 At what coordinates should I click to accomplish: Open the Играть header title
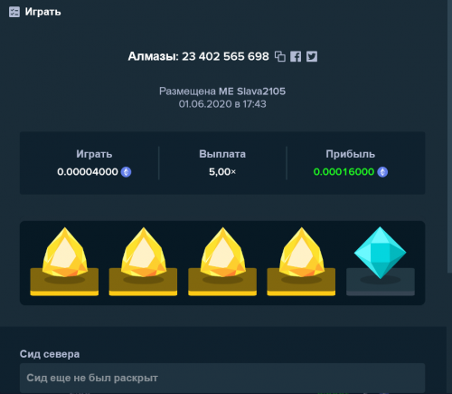click(x=42, y=12)
